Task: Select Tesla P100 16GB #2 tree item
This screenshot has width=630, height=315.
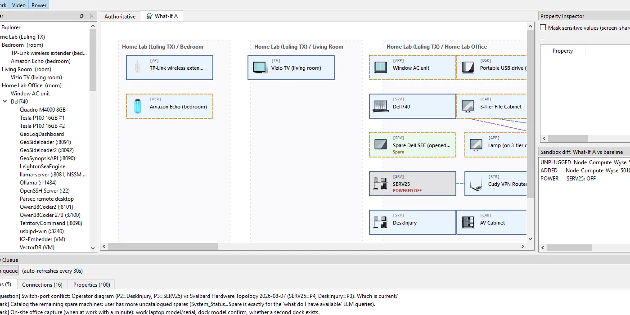Action: (42, 126)
